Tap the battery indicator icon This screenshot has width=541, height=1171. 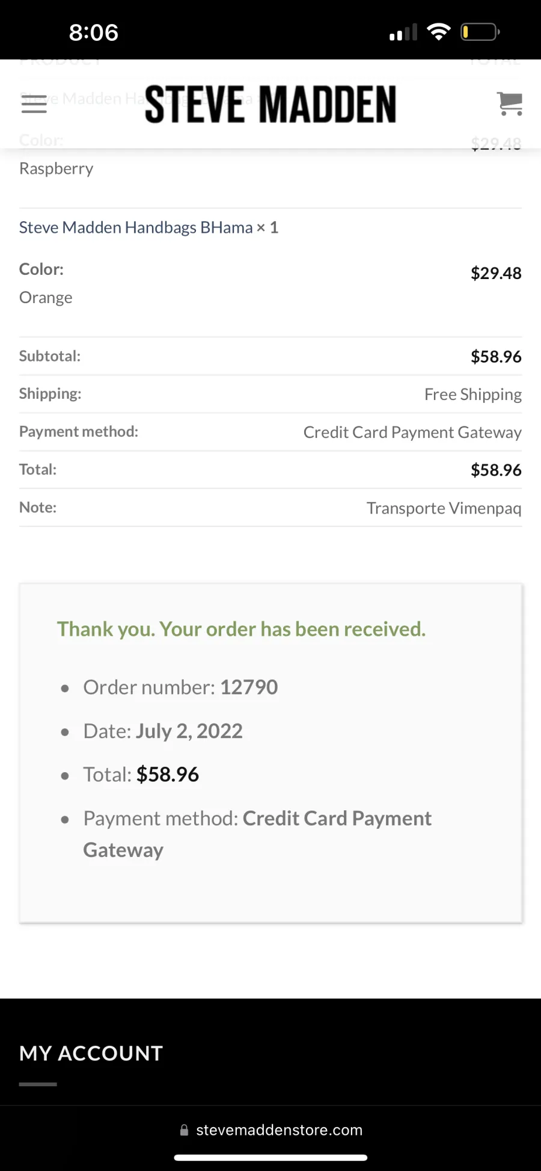point(480,32)
